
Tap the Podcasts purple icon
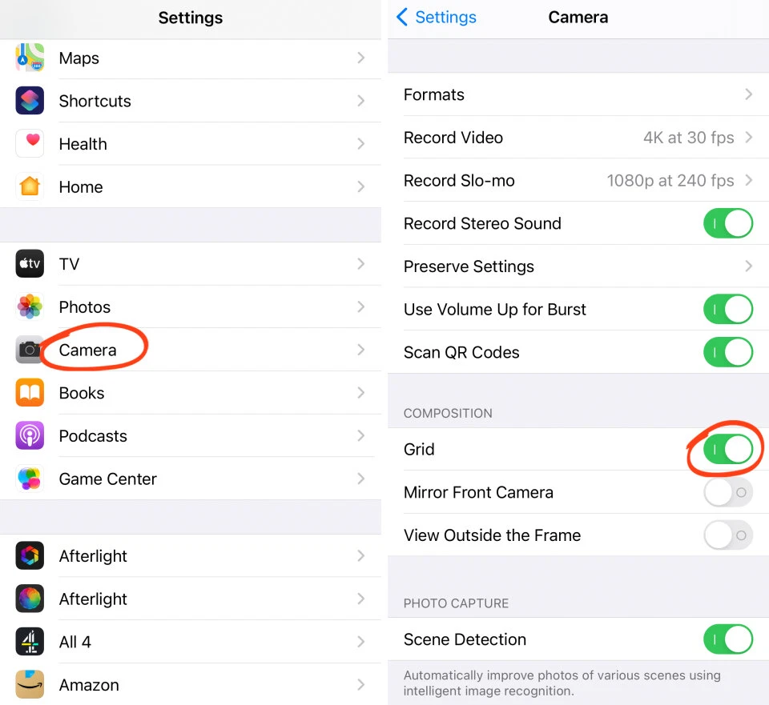[x=30, y=436]
